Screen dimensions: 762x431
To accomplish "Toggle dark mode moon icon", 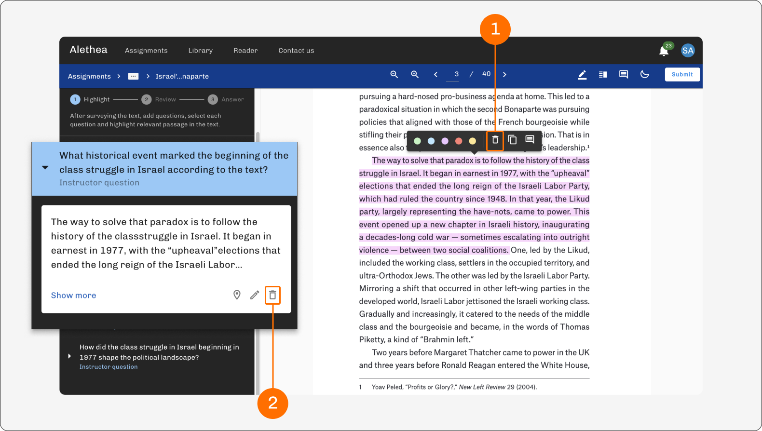I will [645, 74].
